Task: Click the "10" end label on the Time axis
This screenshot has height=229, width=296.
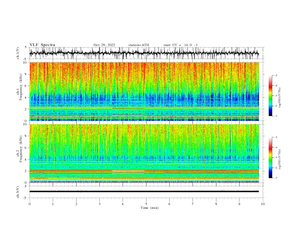Action: (263, 204)
